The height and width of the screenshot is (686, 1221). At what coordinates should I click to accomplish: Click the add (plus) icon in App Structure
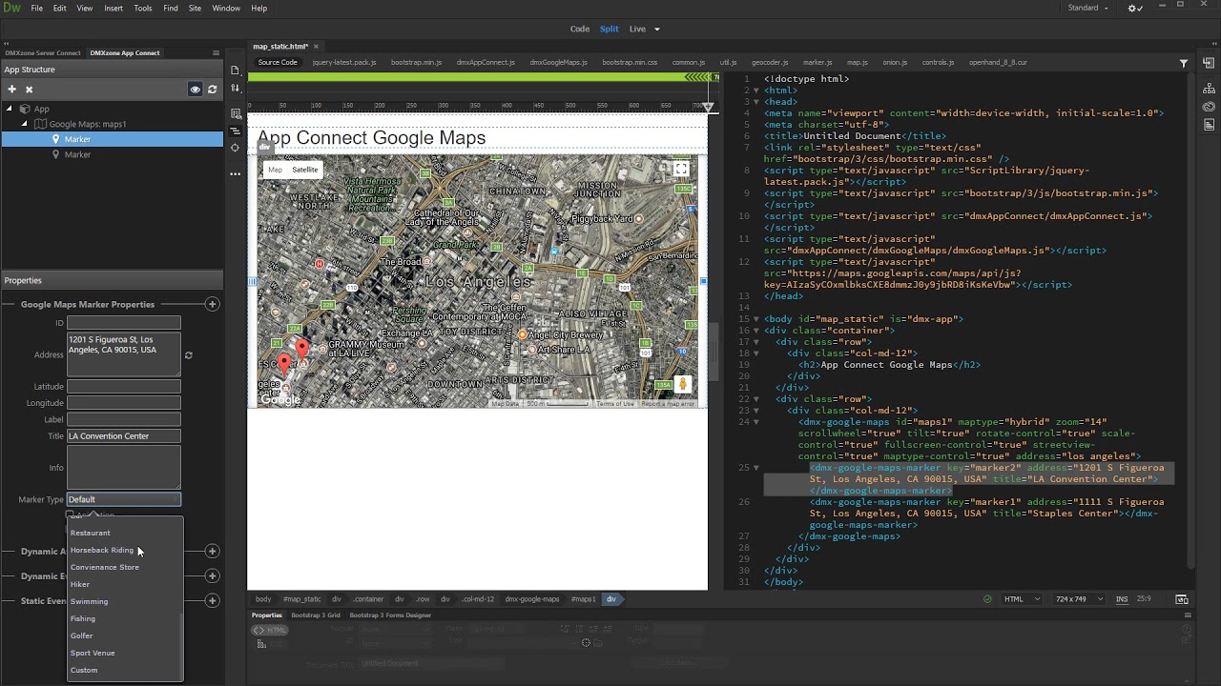click(x=11, y=89)
